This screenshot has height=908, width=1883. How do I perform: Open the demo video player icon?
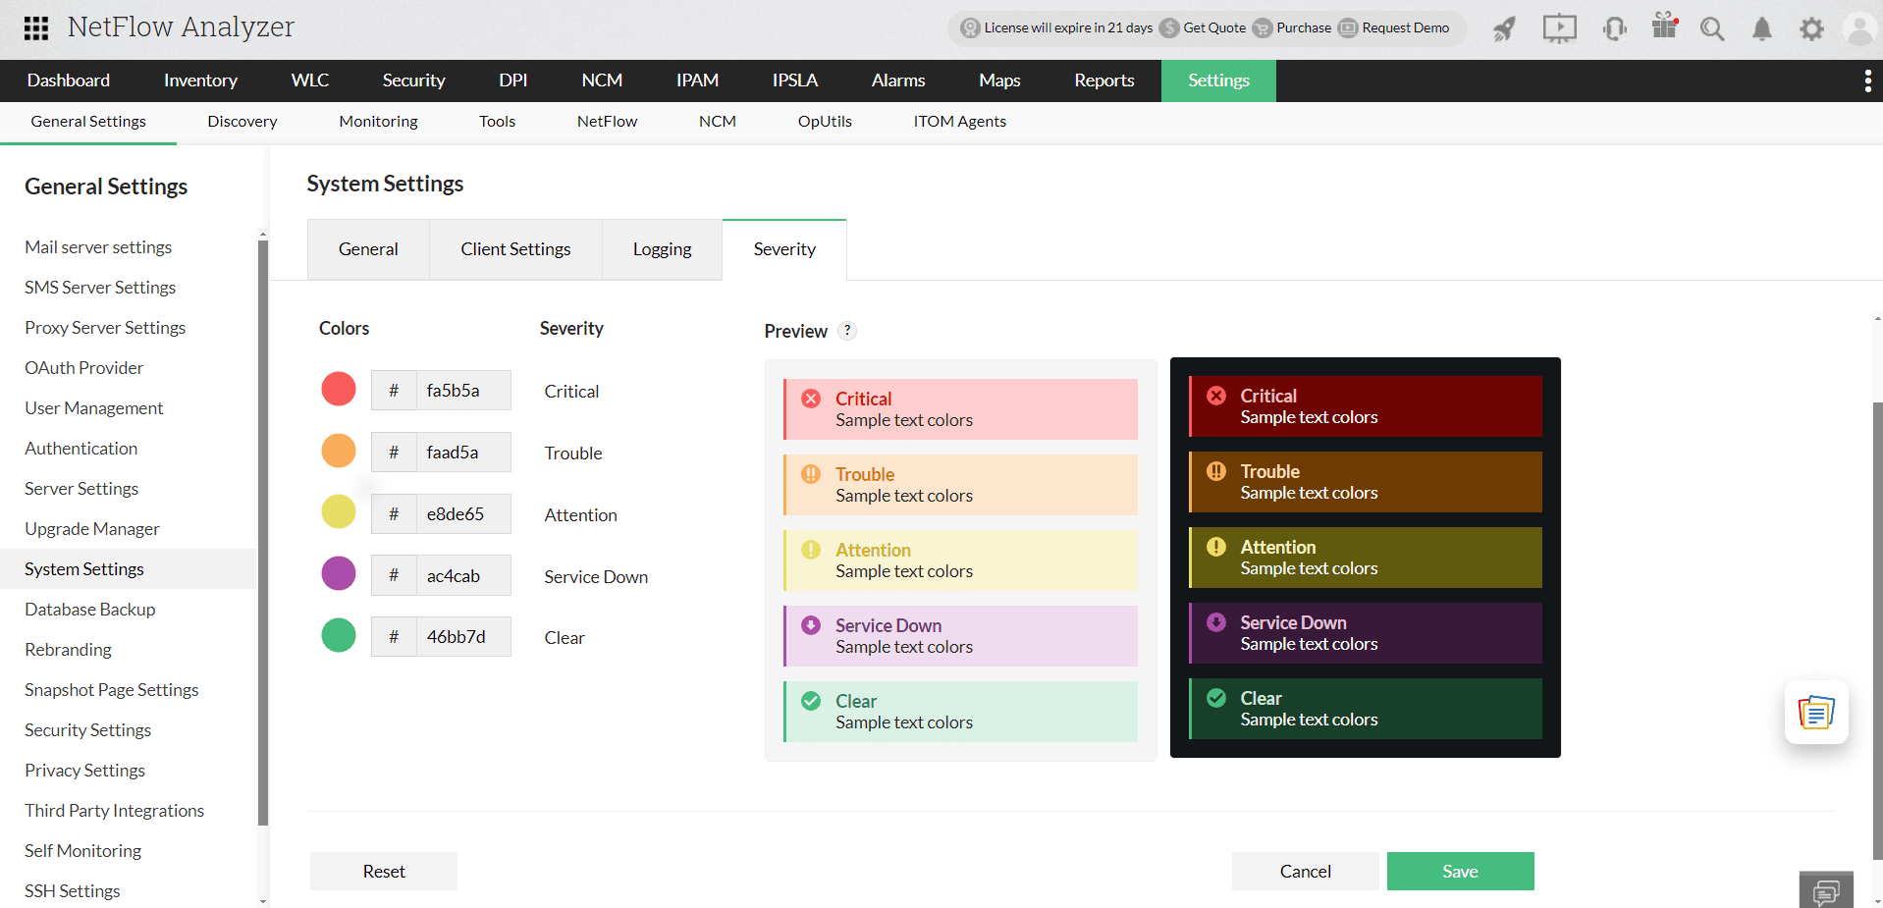[x=1559, y=28]
